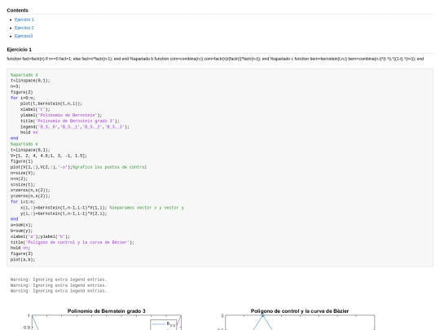Click the 'figure(2)' code line

coord(22,92)
